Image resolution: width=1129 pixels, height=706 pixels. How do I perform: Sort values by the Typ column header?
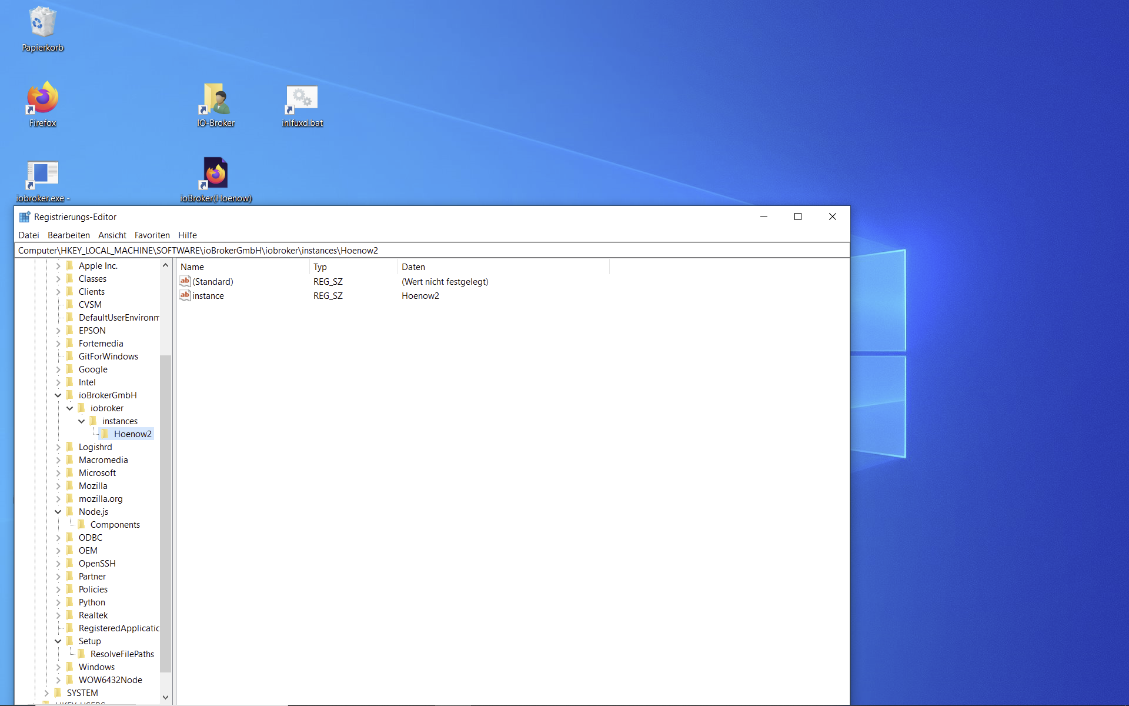click(x=353, y=267)
